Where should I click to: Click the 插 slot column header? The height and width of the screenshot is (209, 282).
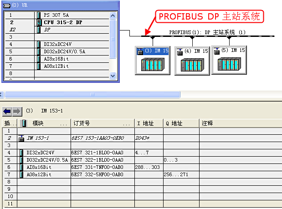[x=10, y=123]
